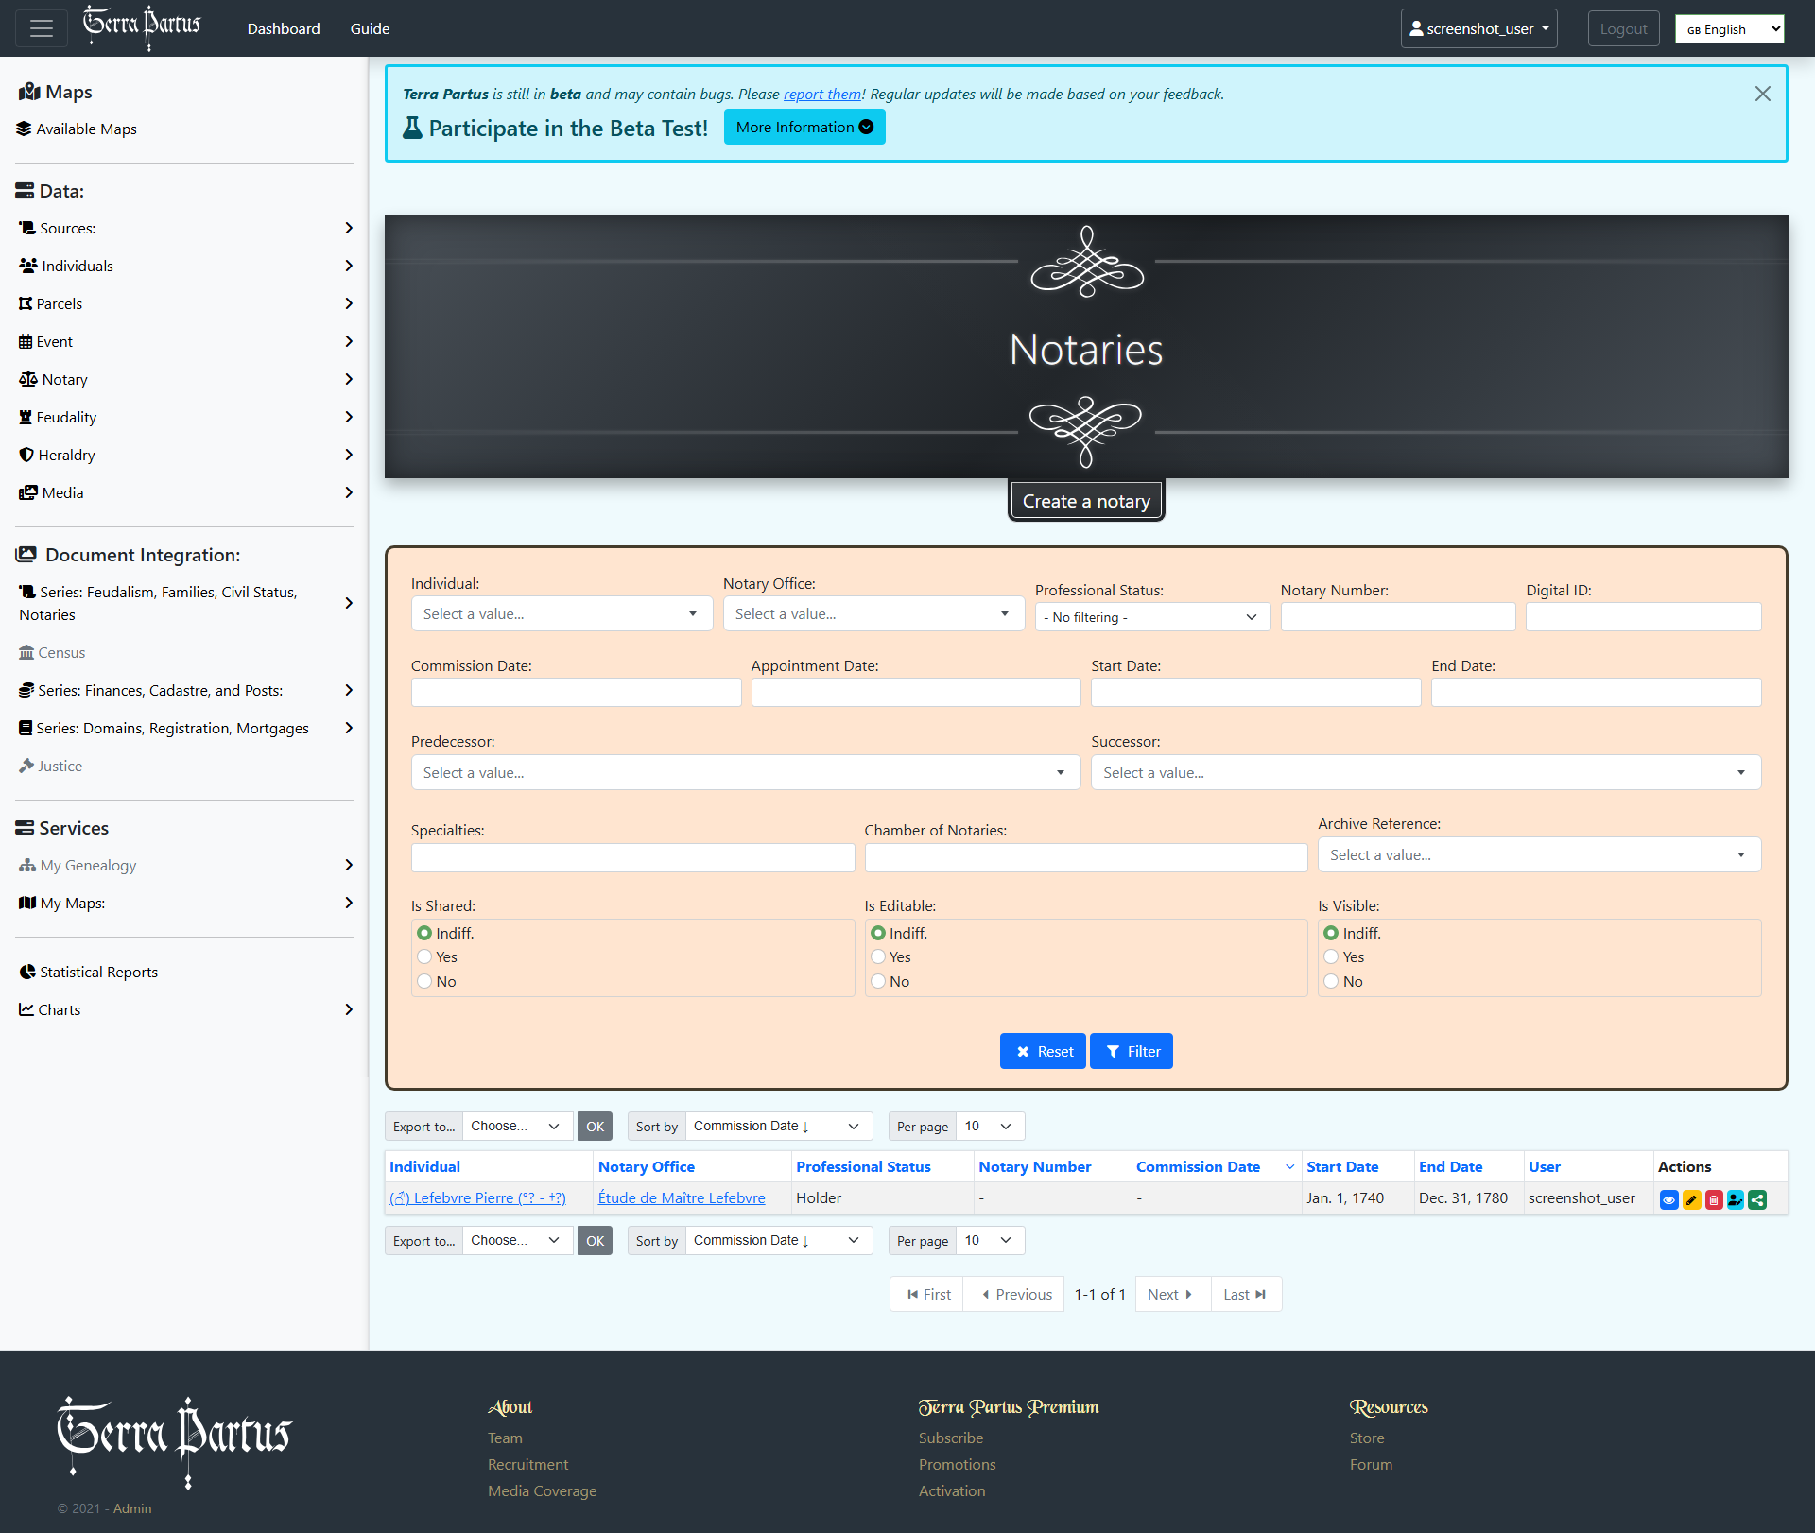Open the Étude de Maître Lefebvre link
1815x1533 pixels.
coord(681,1198)
